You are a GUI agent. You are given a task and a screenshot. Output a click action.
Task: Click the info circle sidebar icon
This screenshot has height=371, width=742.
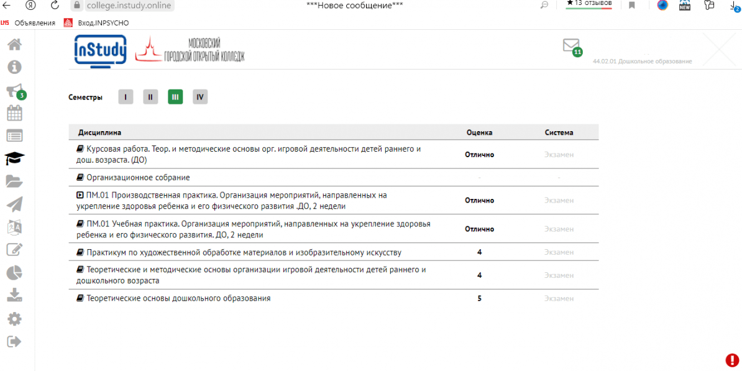[x=14, y=67]
